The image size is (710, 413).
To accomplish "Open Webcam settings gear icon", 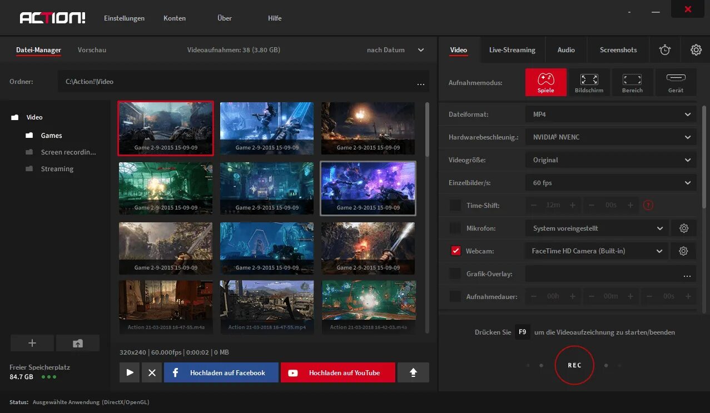I will 683,251.
